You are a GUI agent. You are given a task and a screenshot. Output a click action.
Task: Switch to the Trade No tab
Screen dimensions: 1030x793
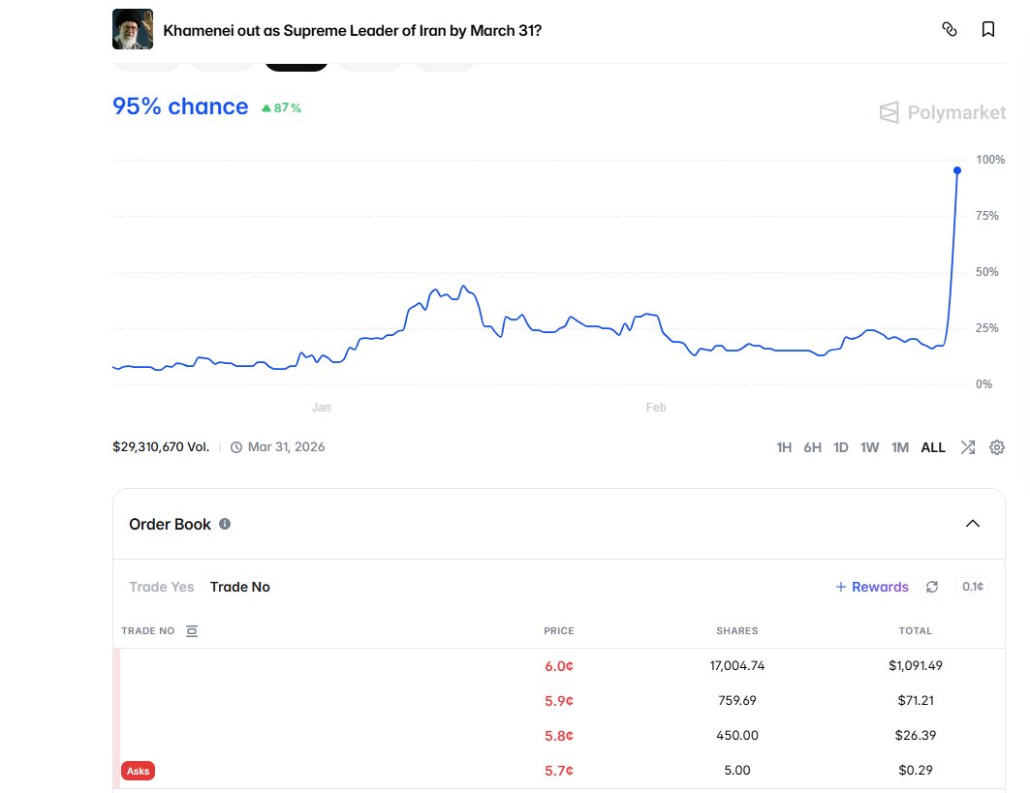coord(239,587)
